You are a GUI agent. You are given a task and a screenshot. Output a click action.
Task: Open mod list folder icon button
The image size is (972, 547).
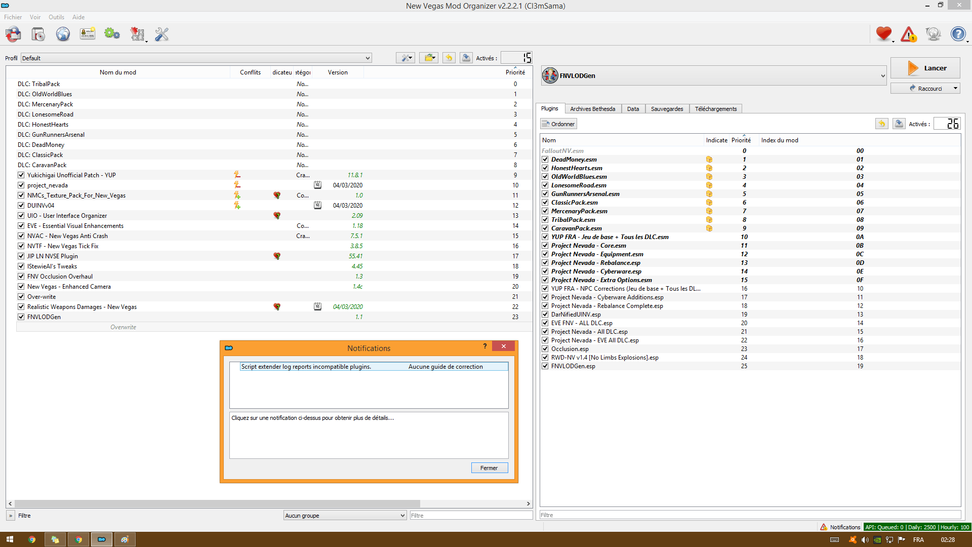[x=429, y=58]
